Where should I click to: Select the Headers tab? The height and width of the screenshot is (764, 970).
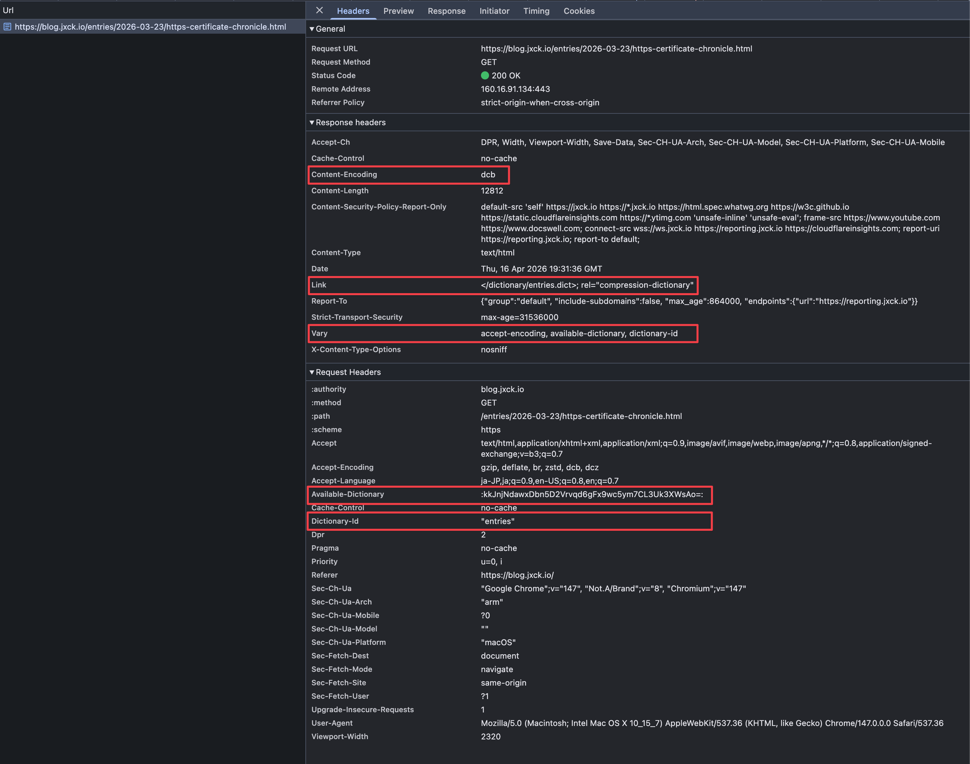tap(353, 11)
